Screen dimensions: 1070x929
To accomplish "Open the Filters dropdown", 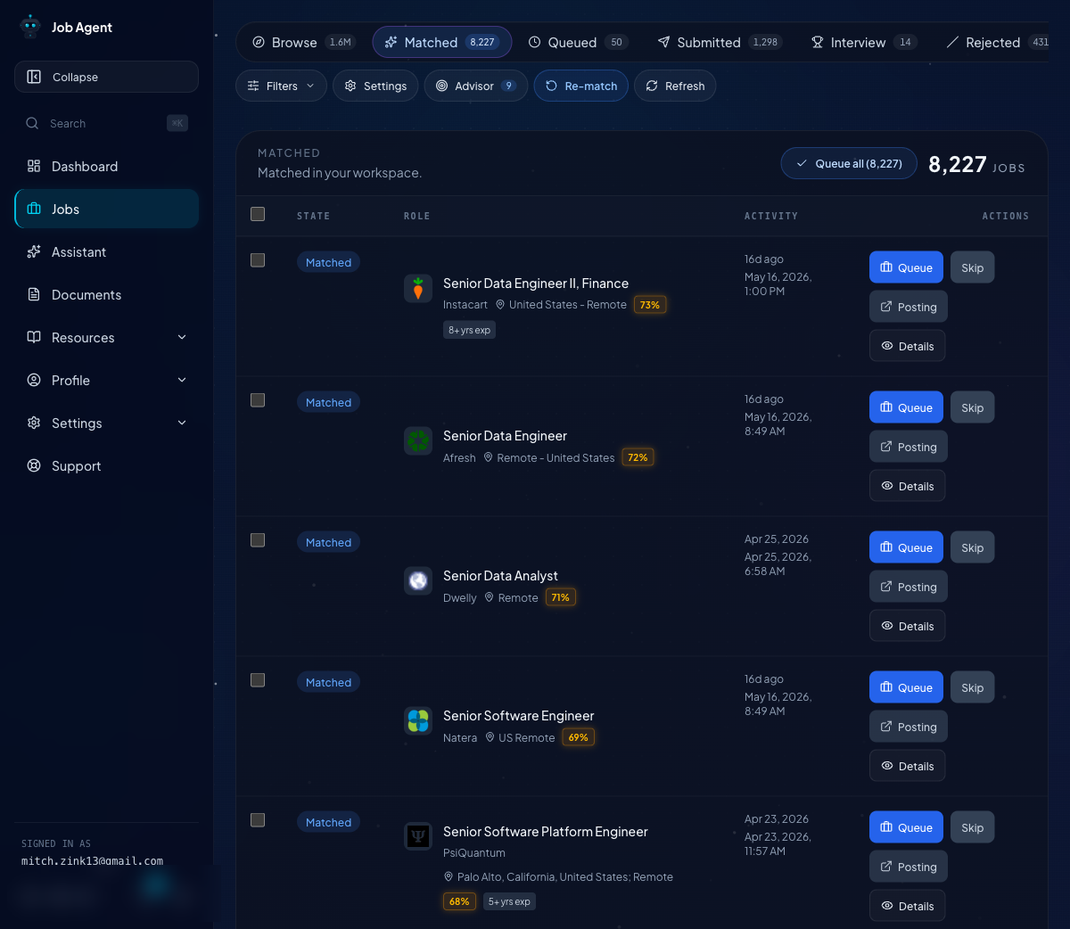I will (x=281, y=86).
